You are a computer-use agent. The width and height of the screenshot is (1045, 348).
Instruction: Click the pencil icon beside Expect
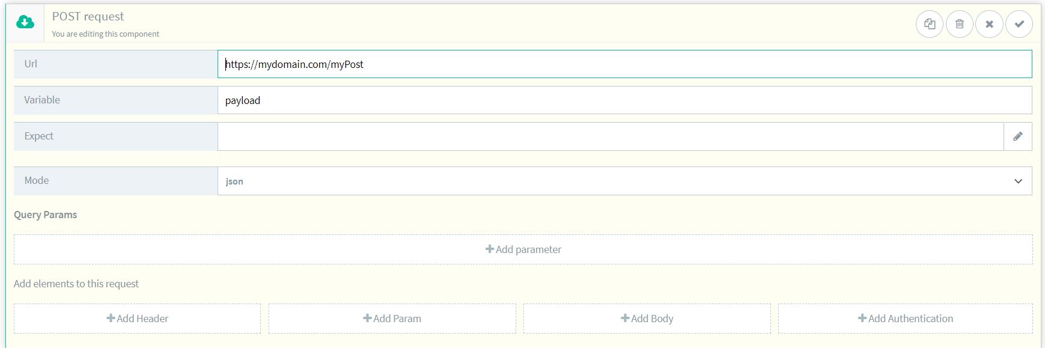[x=1017, y=136]
